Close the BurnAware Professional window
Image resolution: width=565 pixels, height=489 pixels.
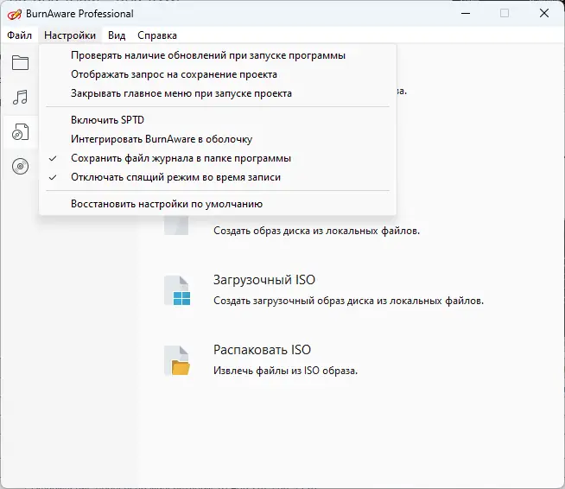544,13
